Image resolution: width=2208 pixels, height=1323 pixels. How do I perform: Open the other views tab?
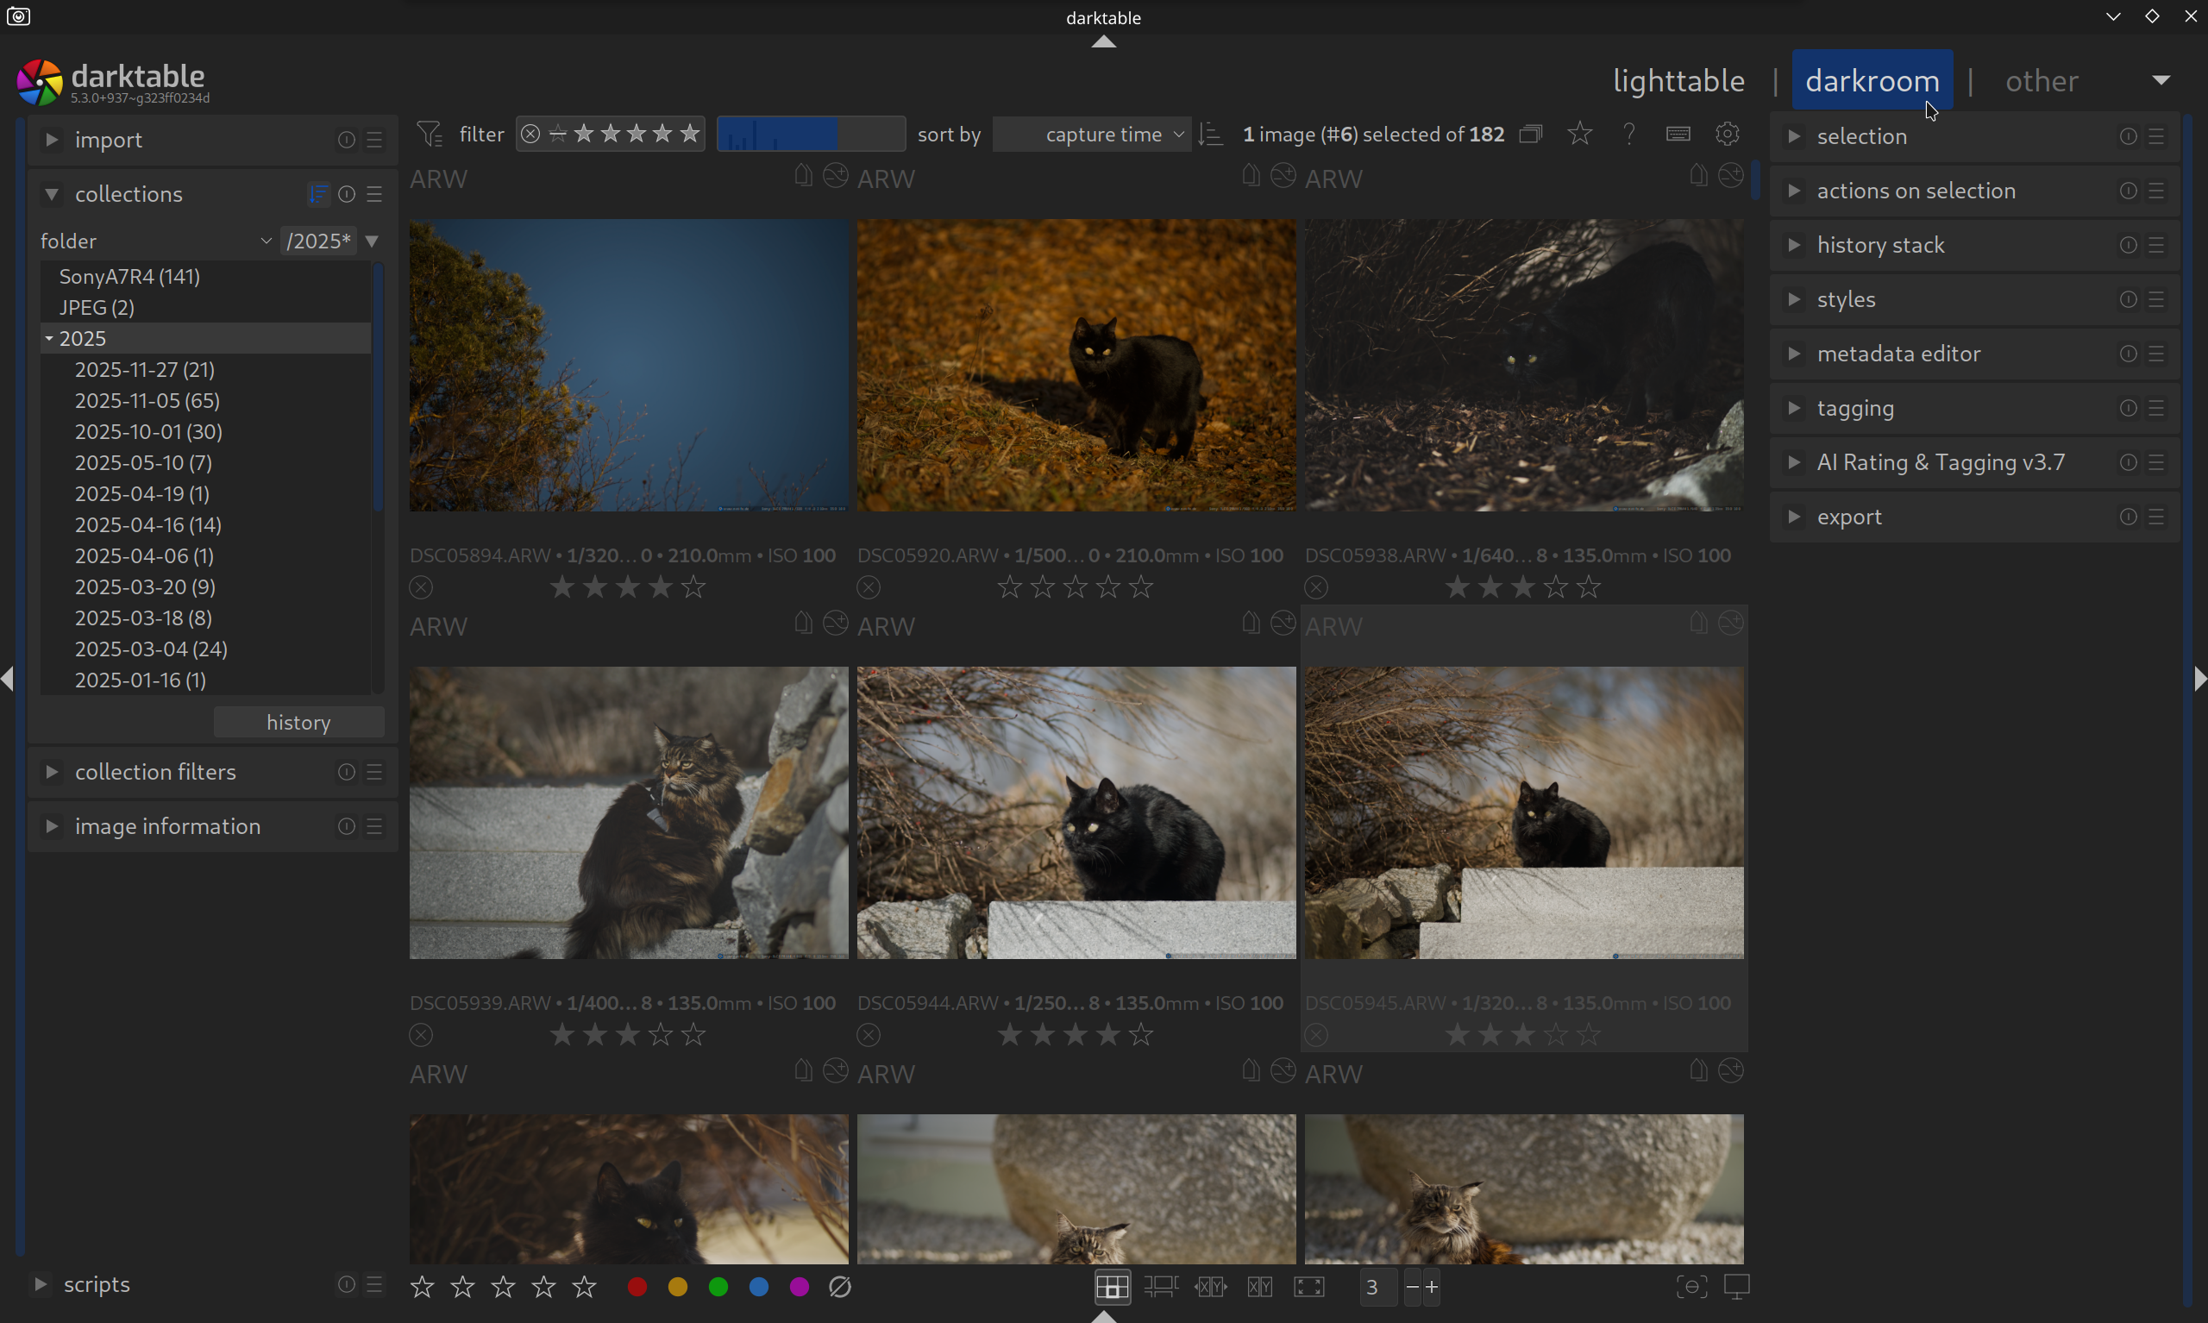click(x=2042, y=81)
